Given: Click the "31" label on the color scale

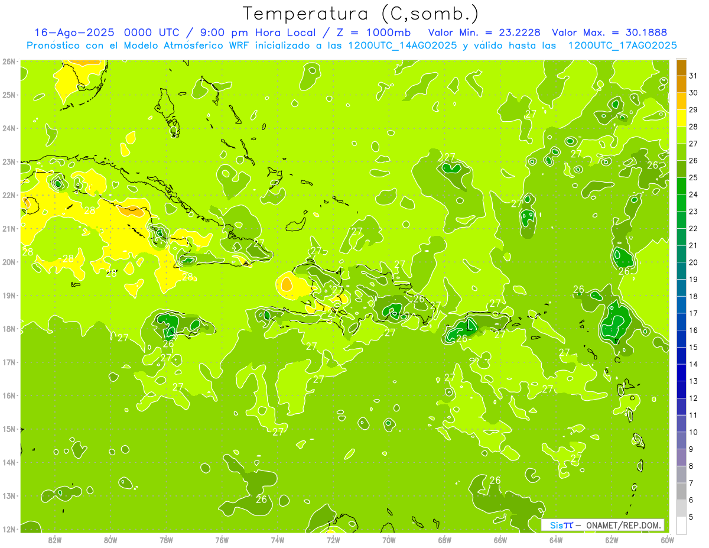Looking at the screenshot, I should click(x=694, y=76).
